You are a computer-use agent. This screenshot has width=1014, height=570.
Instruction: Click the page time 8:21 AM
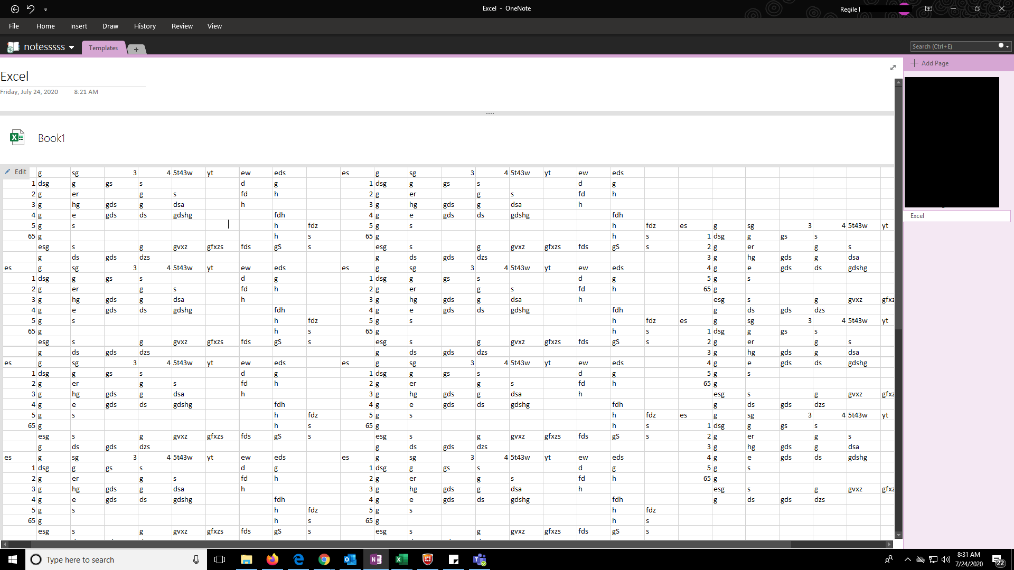tap(86, 92)
